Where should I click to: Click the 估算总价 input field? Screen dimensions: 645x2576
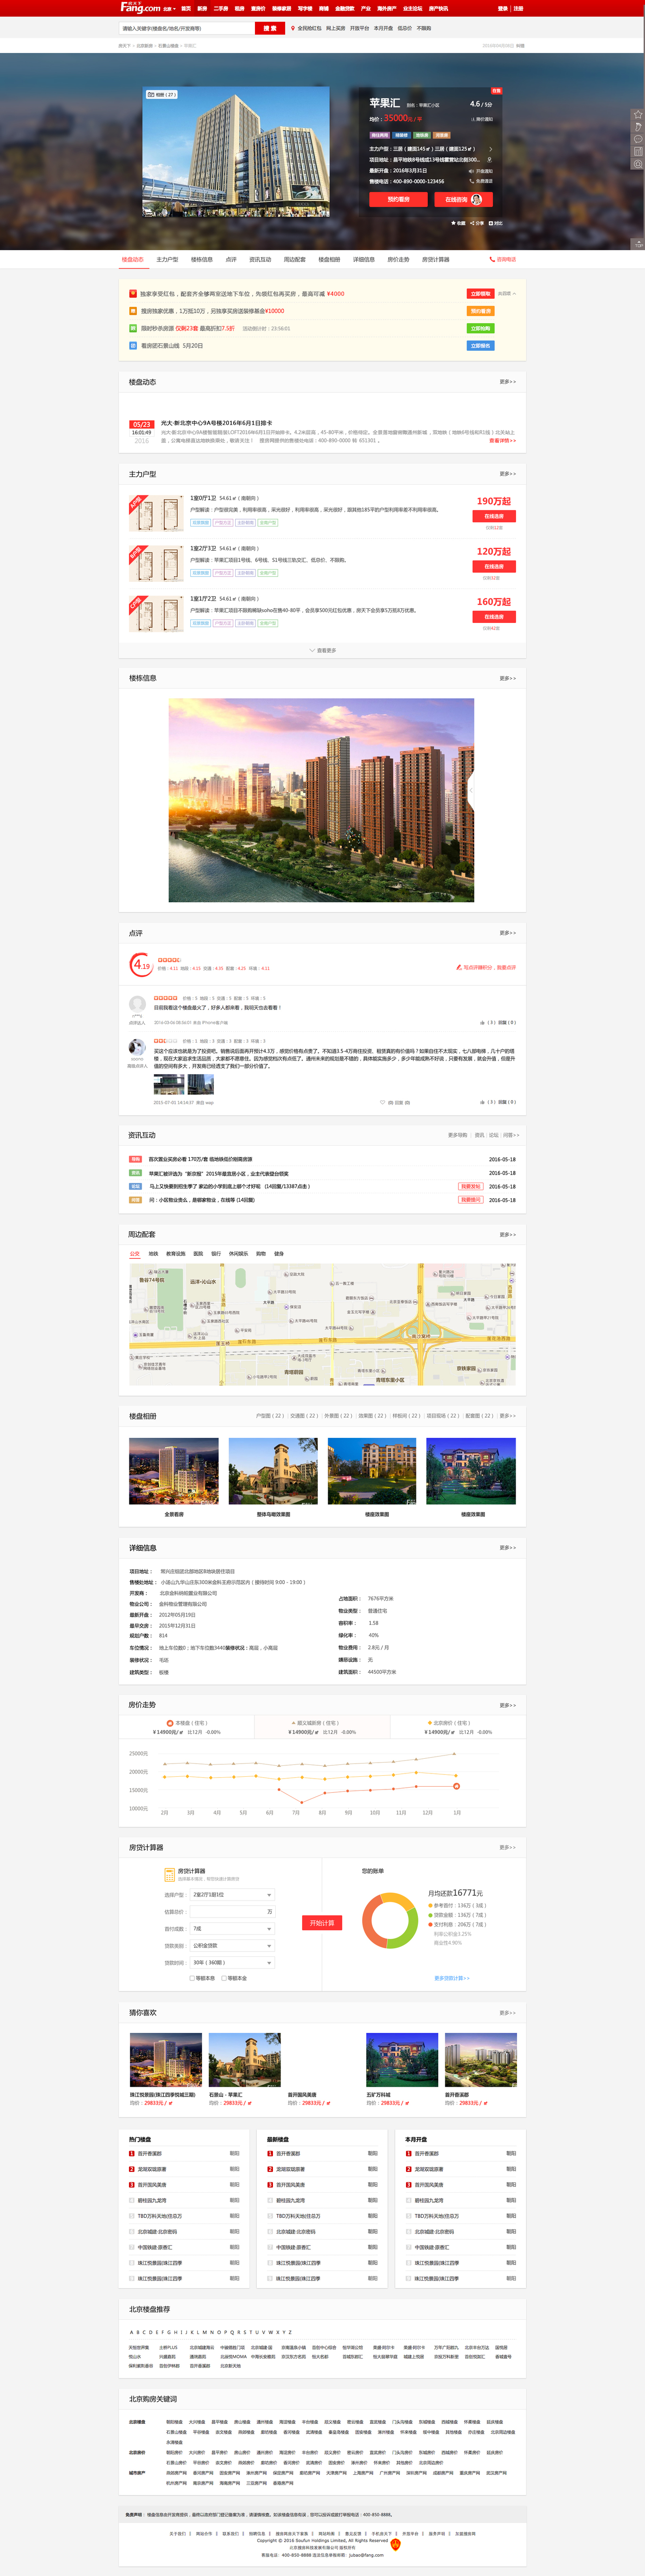coord(232,1912)
